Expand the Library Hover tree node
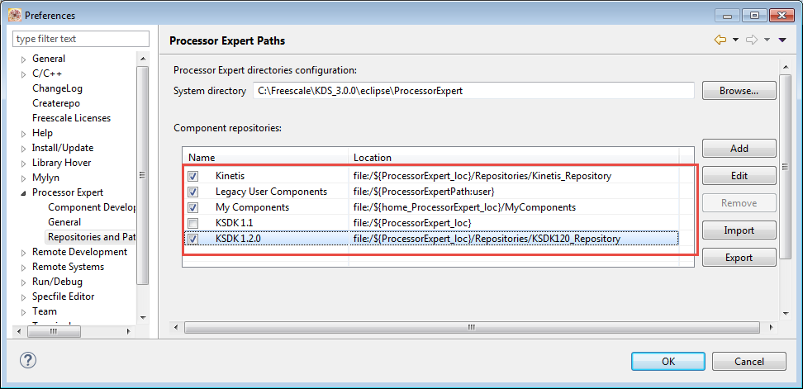This screenshot has width=803, height=389. pos(23,164)
